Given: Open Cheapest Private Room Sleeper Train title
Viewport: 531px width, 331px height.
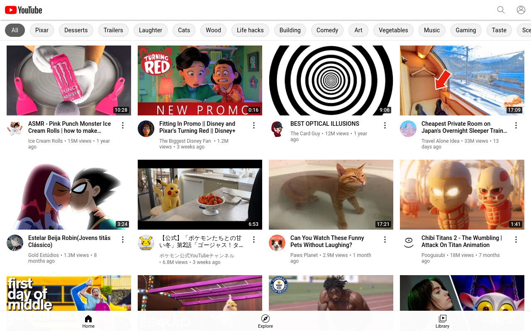Looking at the screenshot, I should (x=464, y=127).
